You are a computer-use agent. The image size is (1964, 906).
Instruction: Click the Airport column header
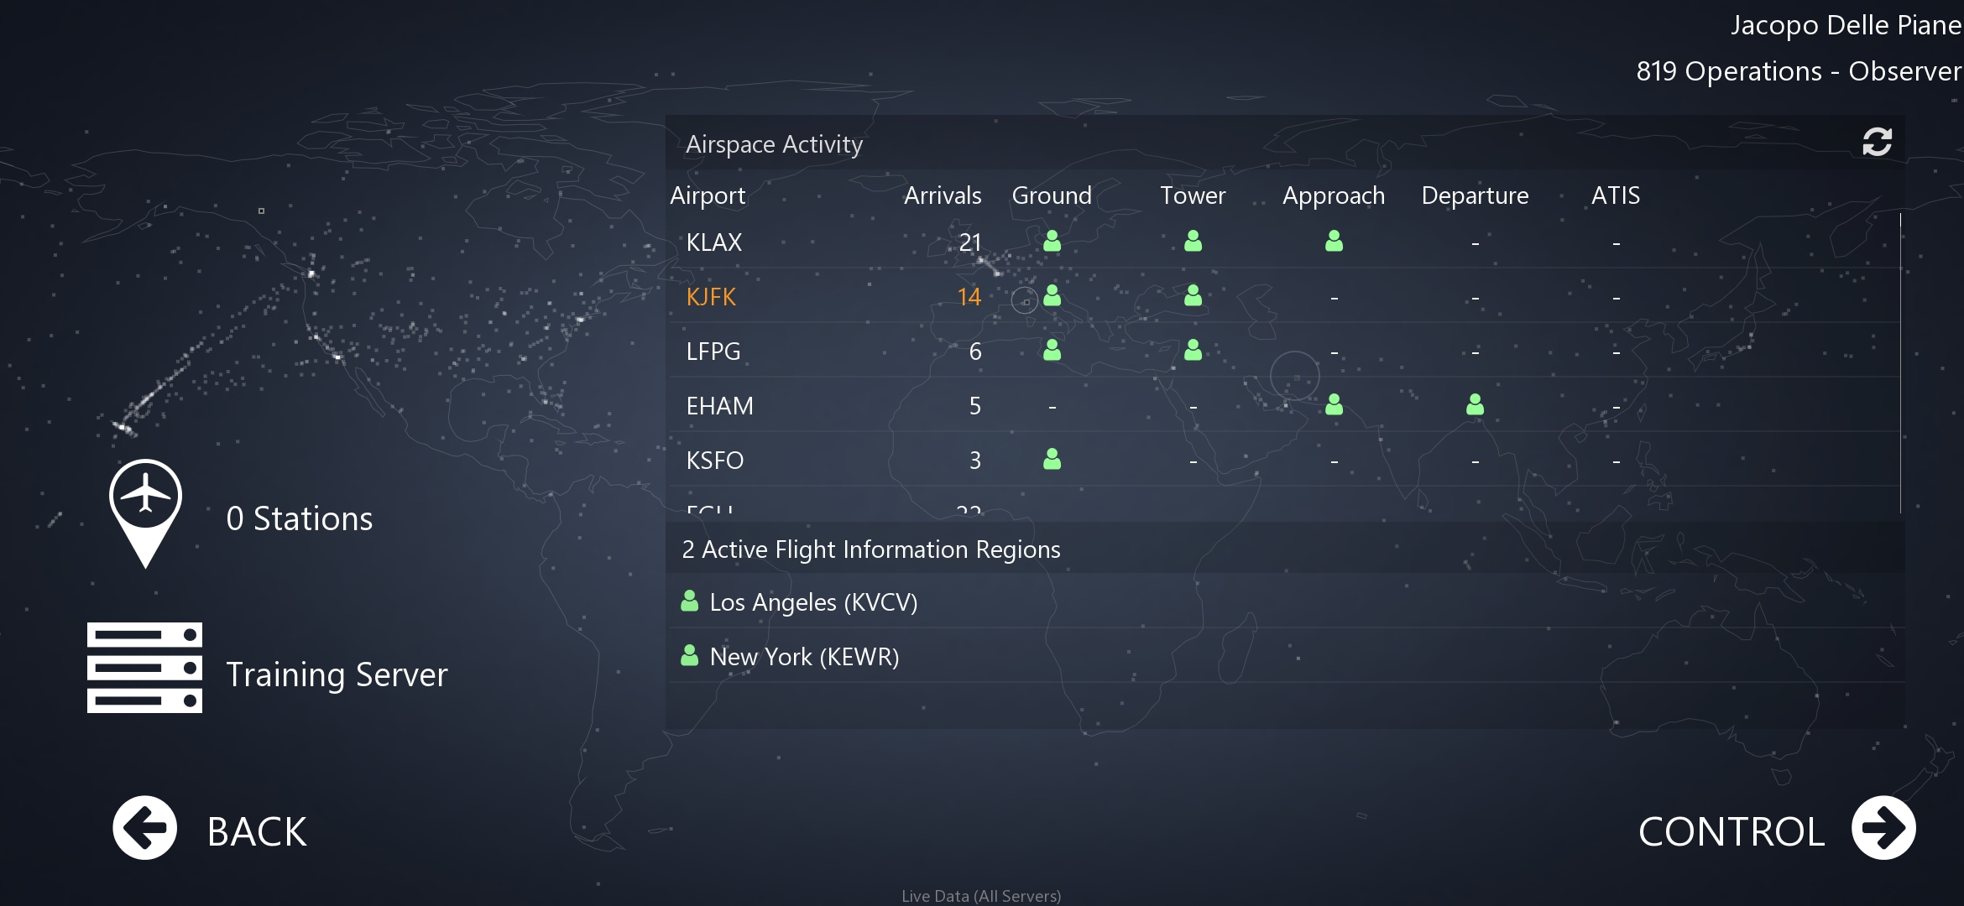click(707, 195)
